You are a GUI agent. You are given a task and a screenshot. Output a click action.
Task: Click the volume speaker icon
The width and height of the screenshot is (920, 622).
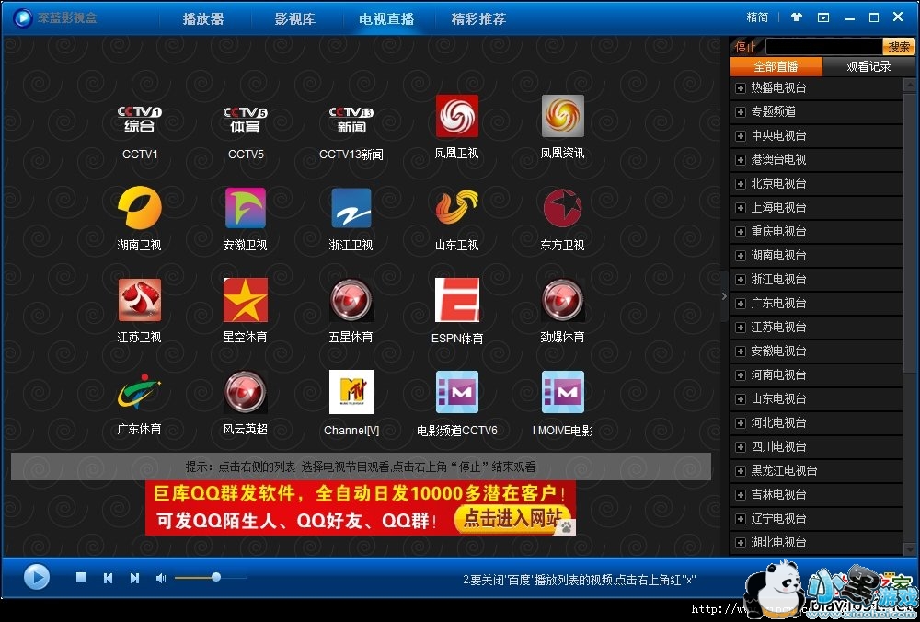161,578
